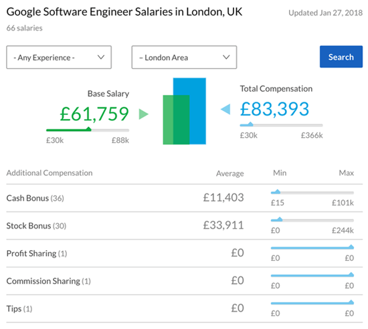Click the £15 cash bonus minimum
The width and height of the screenshot is (368, 329).
pyautogui.click(x=278, y=203)
